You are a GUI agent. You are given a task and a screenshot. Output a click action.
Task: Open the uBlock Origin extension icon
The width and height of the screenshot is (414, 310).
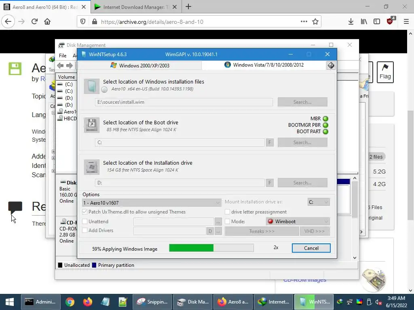coord(390,21)
